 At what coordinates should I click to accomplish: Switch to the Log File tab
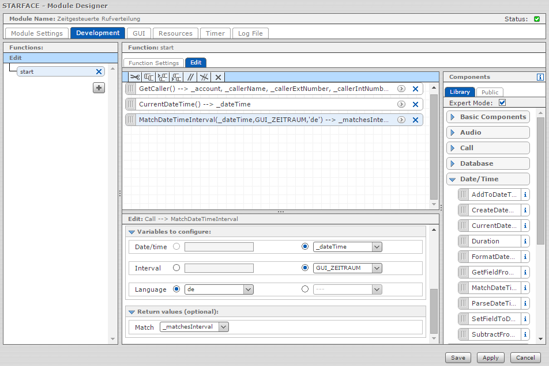tap(250, 33)
